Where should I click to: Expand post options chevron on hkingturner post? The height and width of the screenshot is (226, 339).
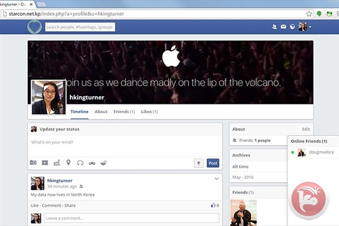click(x=216, y=179)
